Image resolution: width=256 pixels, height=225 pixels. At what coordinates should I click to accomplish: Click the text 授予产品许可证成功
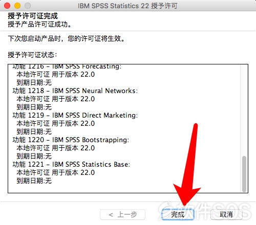[x=39, y=25]
